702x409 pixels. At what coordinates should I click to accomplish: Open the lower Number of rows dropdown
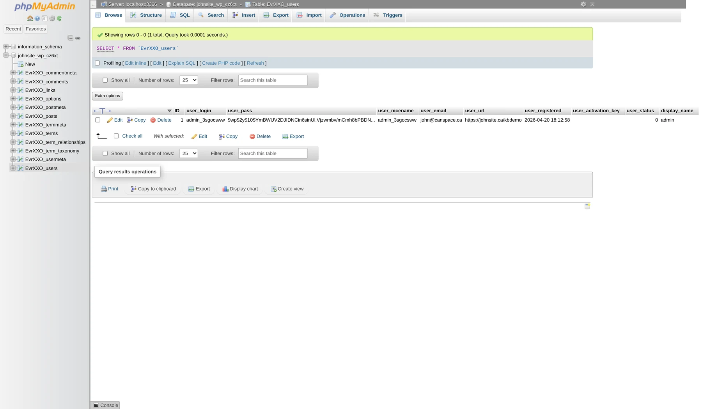(188, 154)
